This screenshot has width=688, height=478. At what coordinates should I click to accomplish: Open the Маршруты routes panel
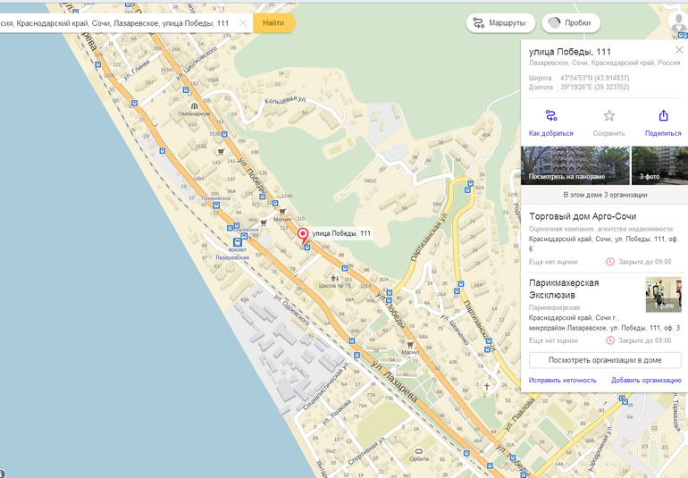coord(500,23)
